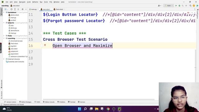Open Project panel settings gear
Image resolution: width=199 pixels, height=112 pixels.
22,9
